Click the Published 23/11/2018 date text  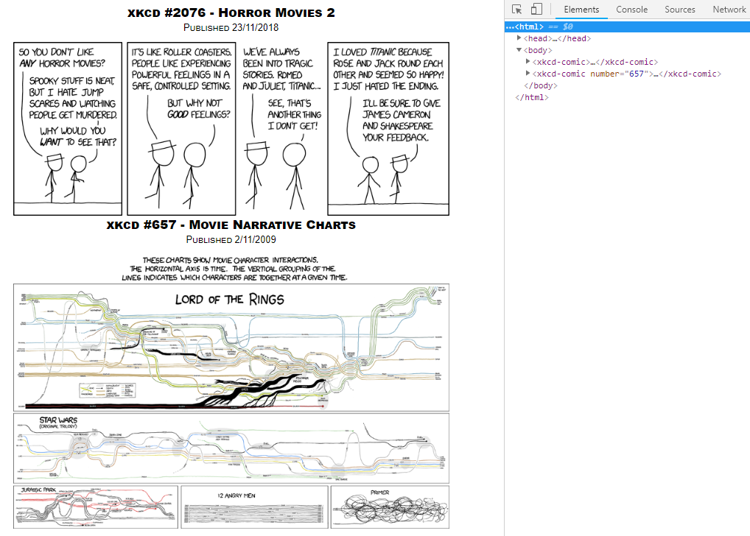pyautogui.click(x=231, y=28)
